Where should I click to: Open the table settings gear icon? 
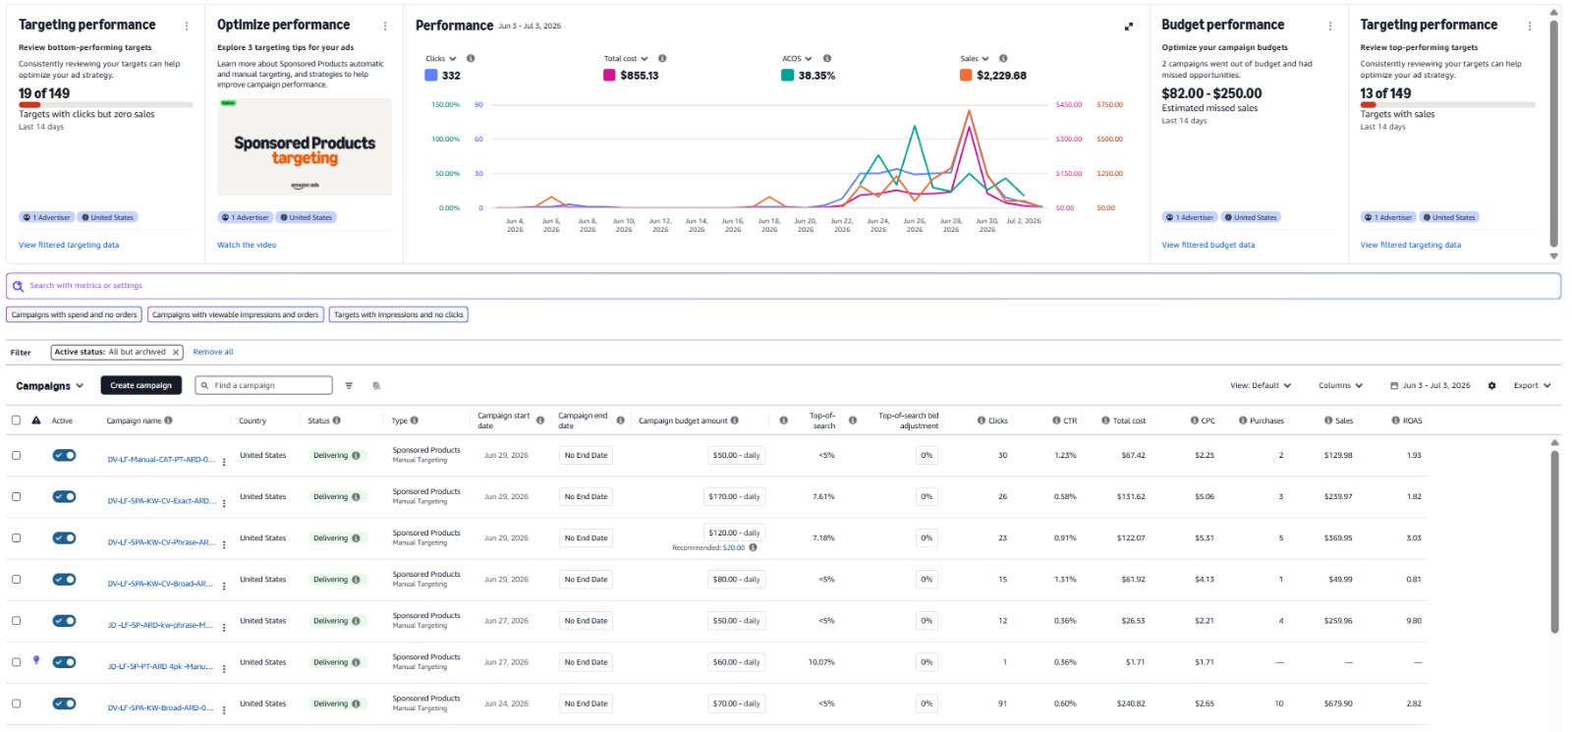tap(1491, 386)
